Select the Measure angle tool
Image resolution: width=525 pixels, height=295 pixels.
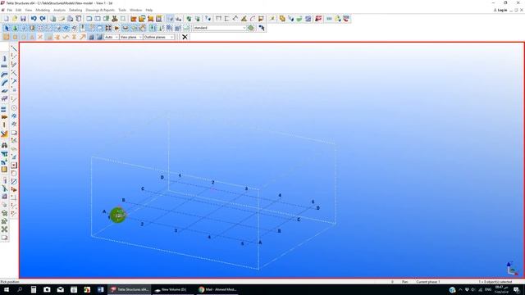pos(244,19)
